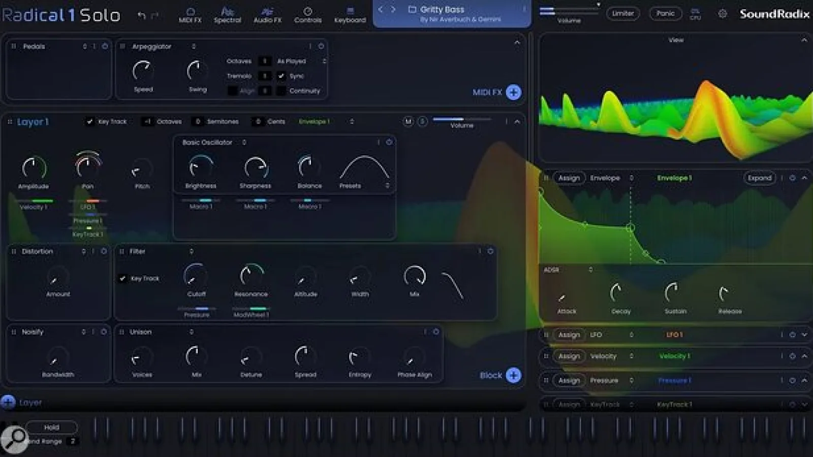Enable the keyboard Hold button
Viewport: 813px width, 457px height.
coord(51,427)
